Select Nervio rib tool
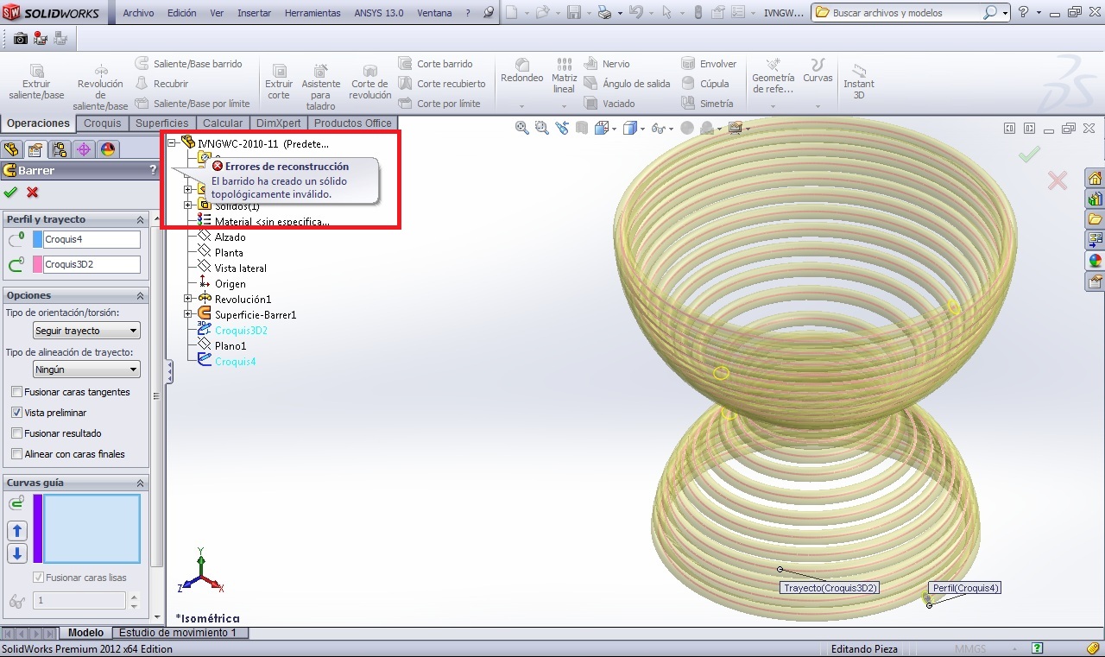Screen dimensions: 1105x657 tap(607, 64)
